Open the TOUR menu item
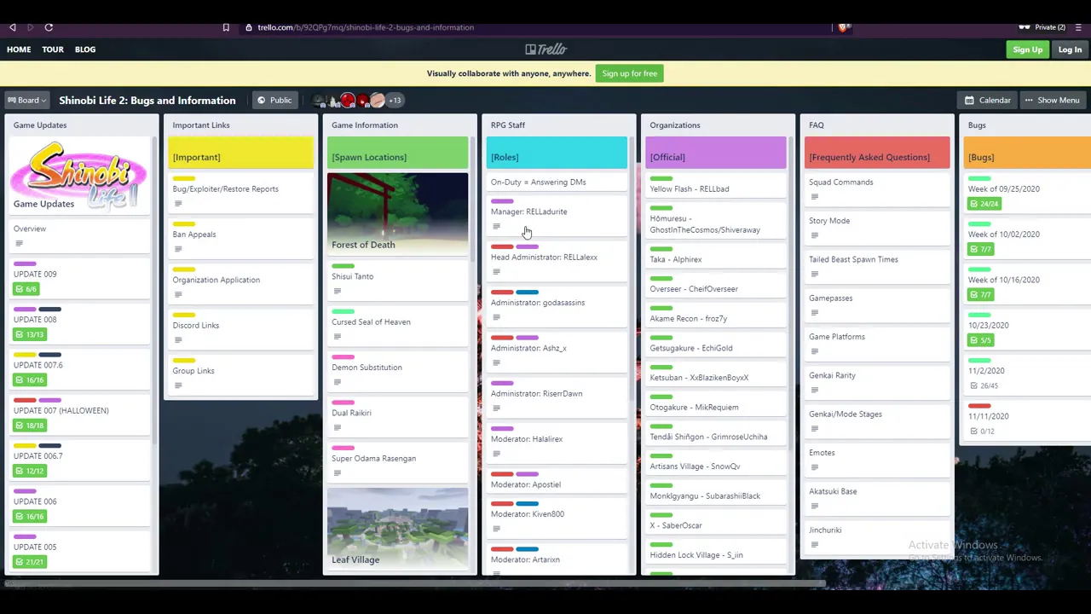Screen dimensions: 1091x614 coord(53,49)
